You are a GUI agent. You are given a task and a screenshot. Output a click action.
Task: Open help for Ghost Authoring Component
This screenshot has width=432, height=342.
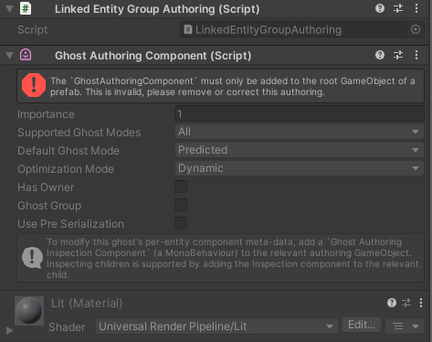[380, 55]
